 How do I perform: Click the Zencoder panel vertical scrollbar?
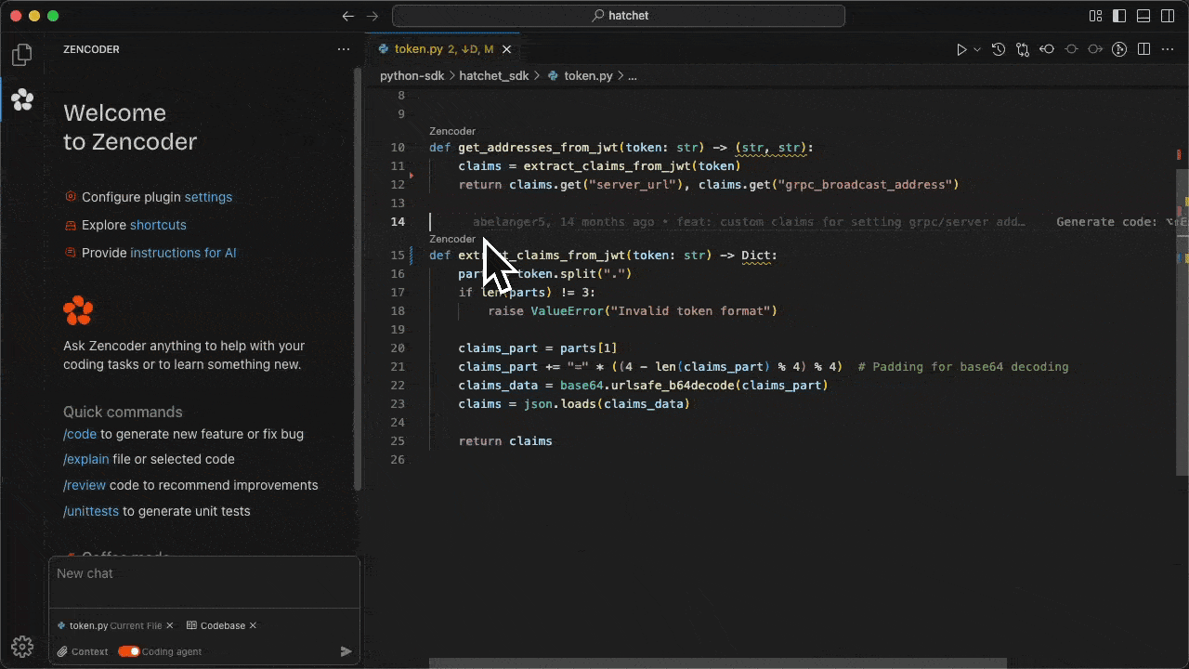point(358,279)
